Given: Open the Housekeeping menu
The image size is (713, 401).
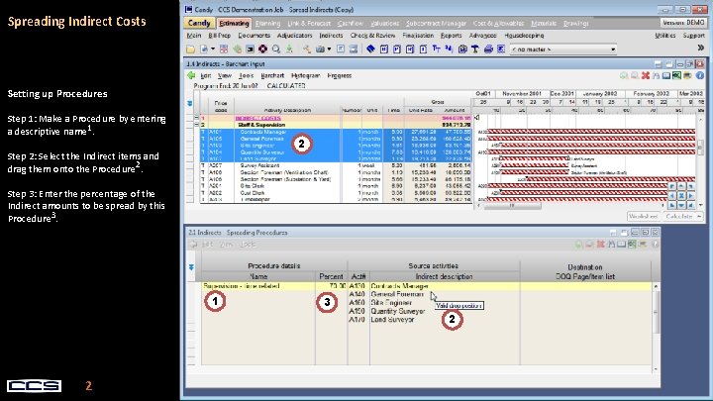Looking at the screenshot, I should (524, 36).
